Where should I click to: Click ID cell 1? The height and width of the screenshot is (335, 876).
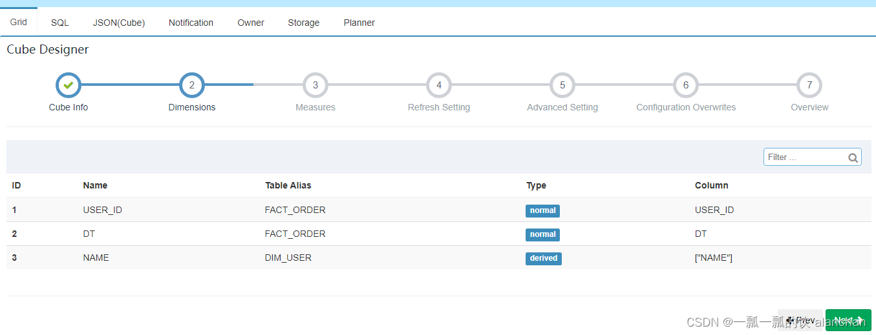click(x=14, y=210)
